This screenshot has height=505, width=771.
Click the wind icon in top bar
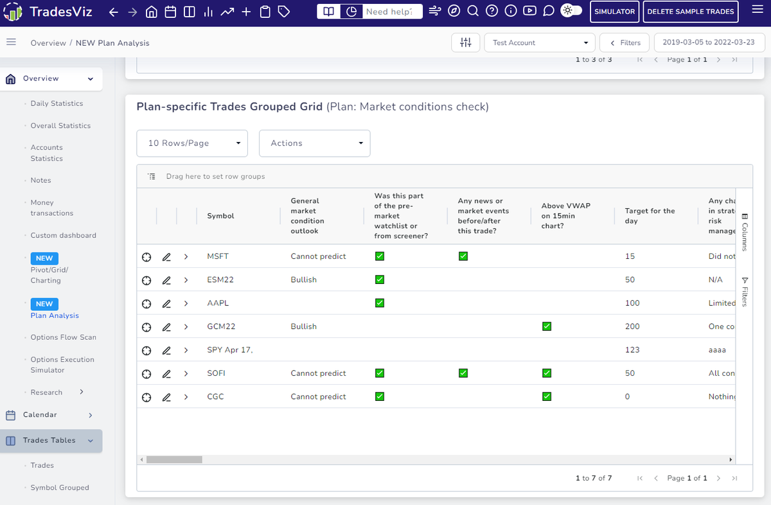435,11
